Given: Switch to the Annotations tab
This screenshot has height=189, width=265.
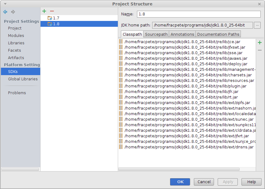Looking at the screenshot, I should [182, 34].
